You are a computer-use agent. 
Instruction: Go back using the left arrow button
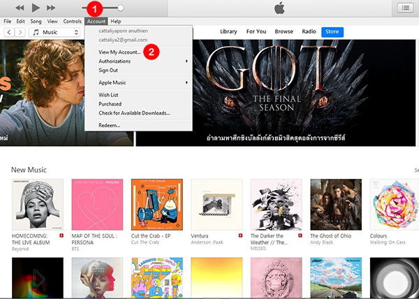(8, 32)
